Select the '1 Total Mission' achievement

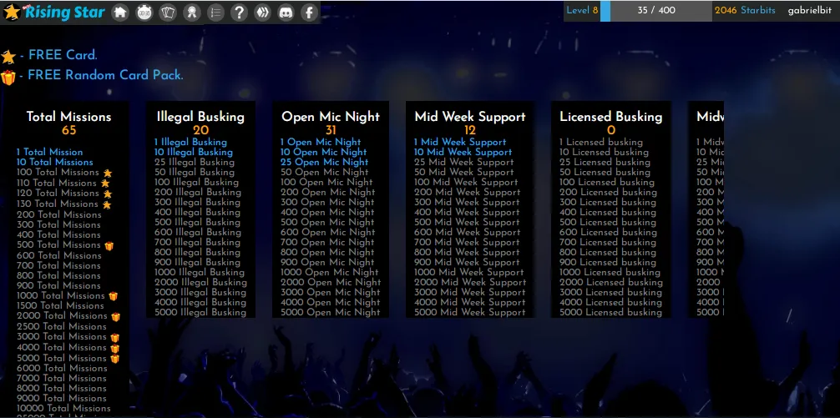click(49, 152)
